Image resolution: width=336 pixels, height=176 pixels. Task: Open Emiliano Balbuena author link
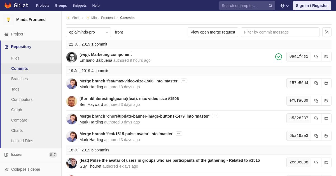tap(96, 60)
